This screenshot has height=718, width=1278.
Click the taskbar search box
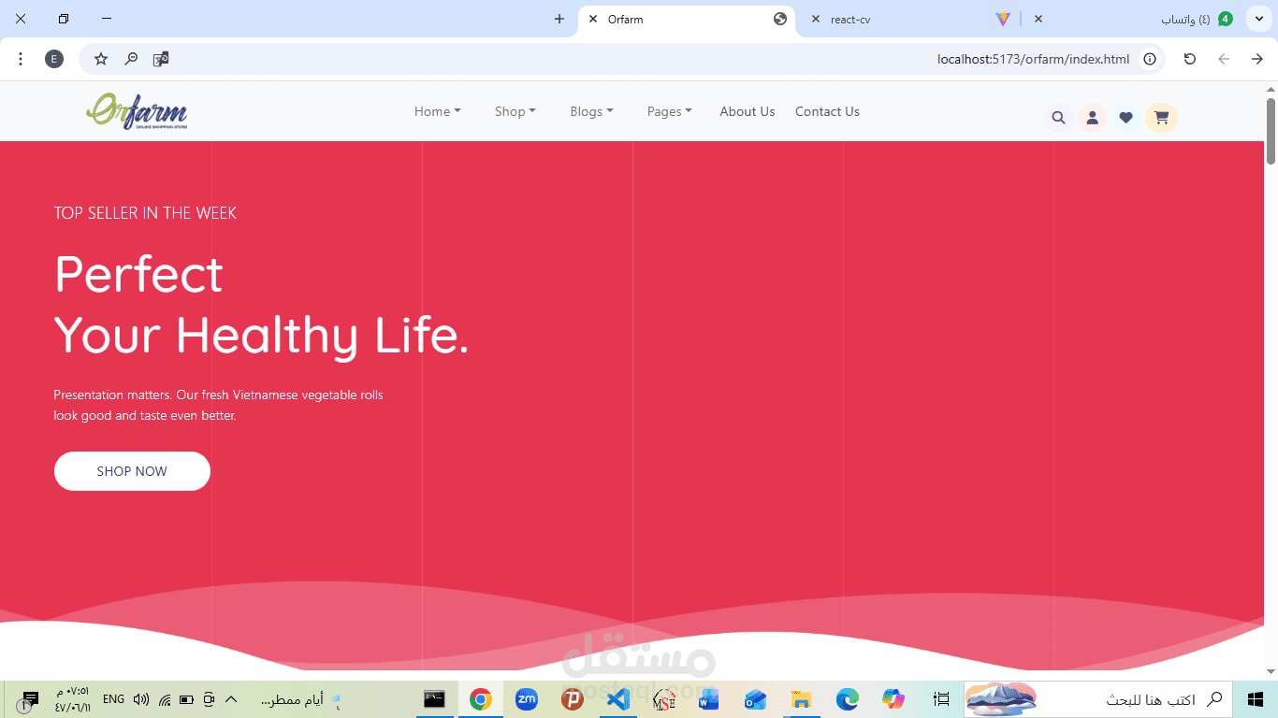click(x=1098, y=699)
